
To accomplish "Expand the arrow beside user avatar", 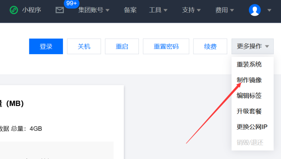I will (269, 10).
